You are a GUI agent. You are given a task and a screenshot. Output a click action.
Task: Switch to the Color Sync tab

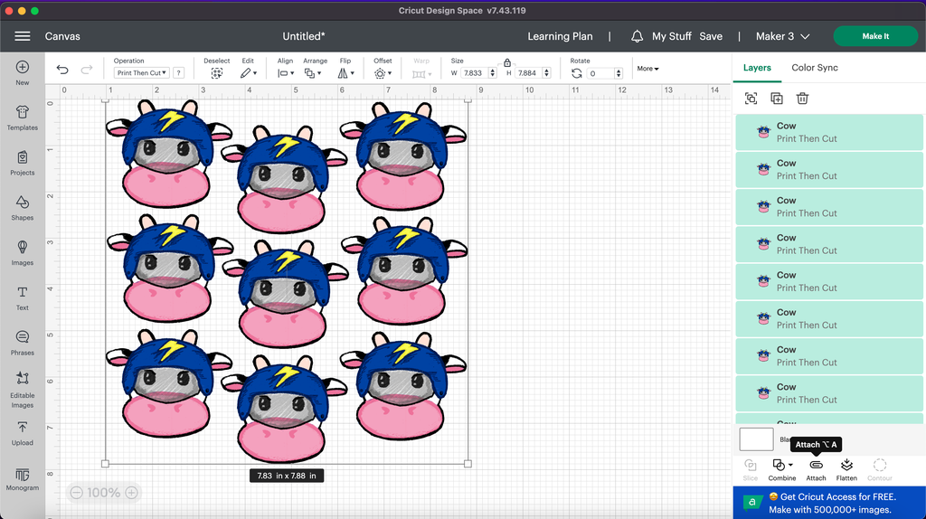point(814,68)
